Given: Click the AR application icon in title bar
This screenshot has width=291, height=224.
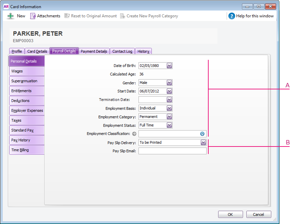Looking at the screenshot, I should pos(6,6).
